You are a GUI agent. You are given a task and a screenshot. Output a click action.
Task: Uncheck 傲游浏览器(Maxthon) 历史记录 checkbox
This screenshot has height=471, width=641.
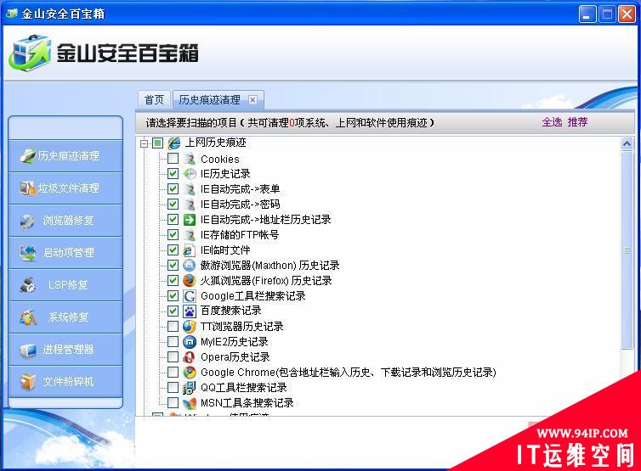click(x=173, y=266)
